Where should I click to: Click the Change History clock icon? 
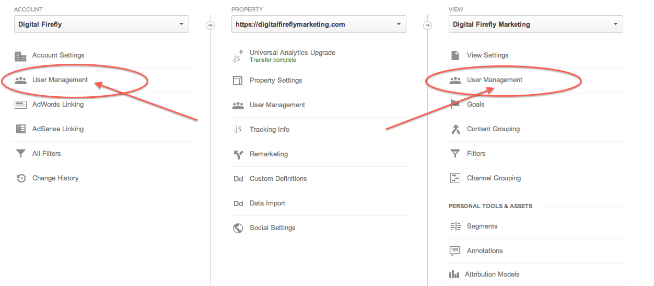[x=20, y=178]
